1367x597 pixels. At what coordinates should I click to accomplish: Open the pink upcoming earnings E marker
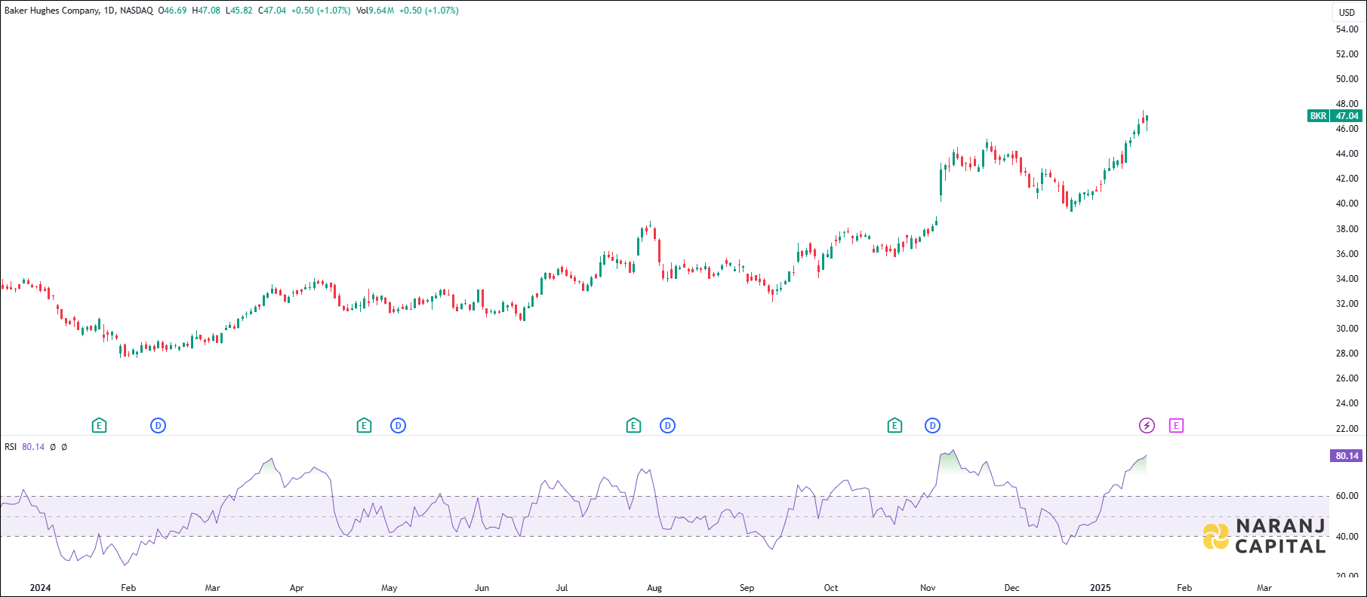point(1176,426)
